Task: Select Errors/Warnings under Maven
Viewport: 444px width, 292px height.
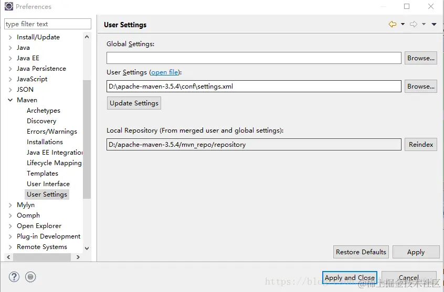Action: pyautogui.click(x=52, y=132)
